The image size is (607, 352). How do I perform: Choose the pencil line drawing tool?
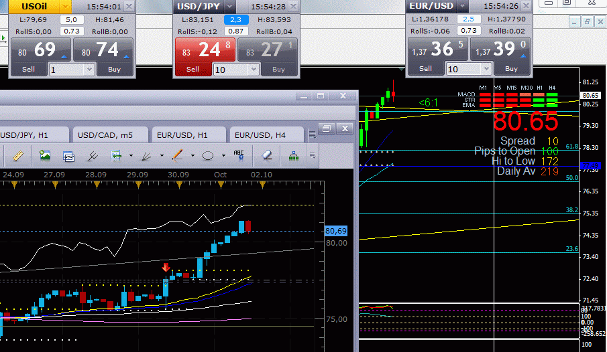(x=177, y=156)
